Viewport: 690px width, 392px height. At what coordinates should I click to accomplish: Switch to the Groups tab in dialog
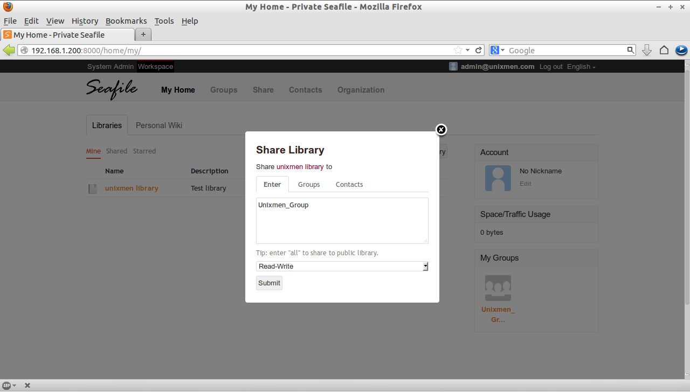click(x=309, y=184)
